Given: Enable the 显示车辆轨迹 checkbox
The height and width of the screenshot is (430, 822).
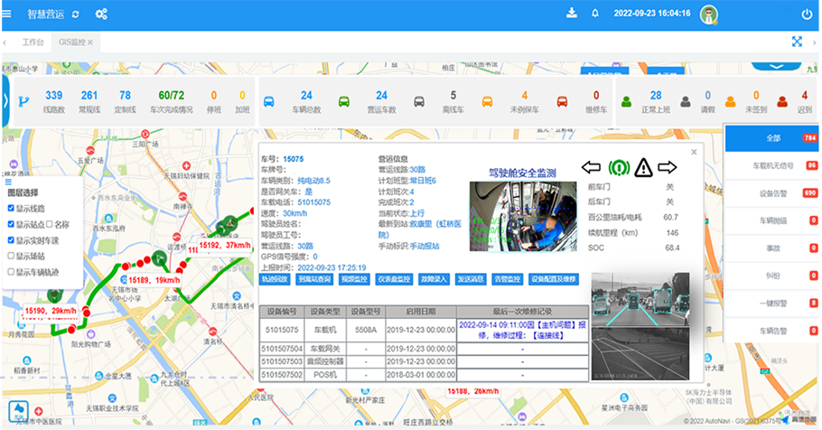Looking at the screenshot, I should [11, 272].
